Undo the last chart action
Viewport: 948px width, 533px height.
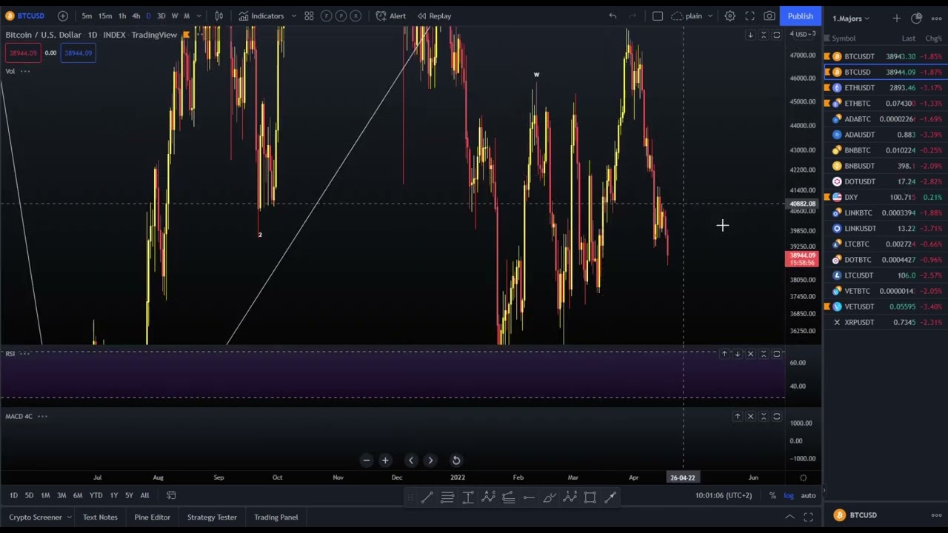pos(612,16)
